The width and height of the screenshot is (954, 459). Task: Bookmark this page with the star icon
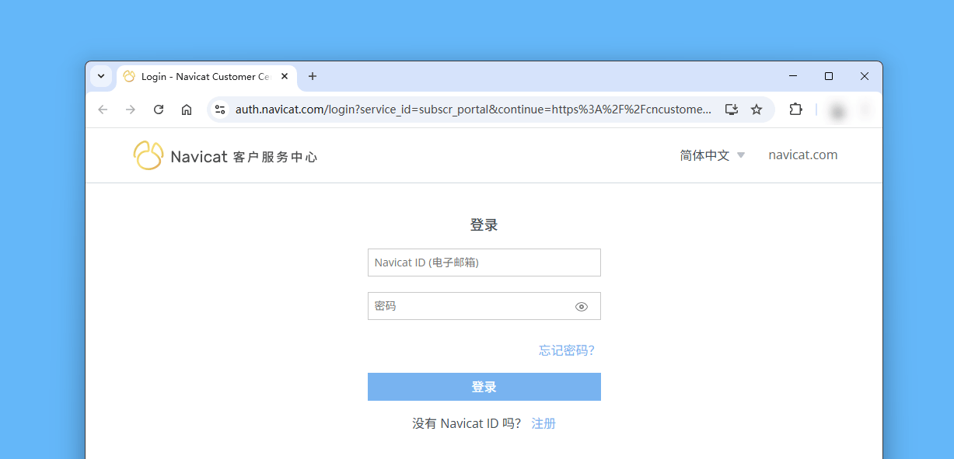click(x=757, y=110)
